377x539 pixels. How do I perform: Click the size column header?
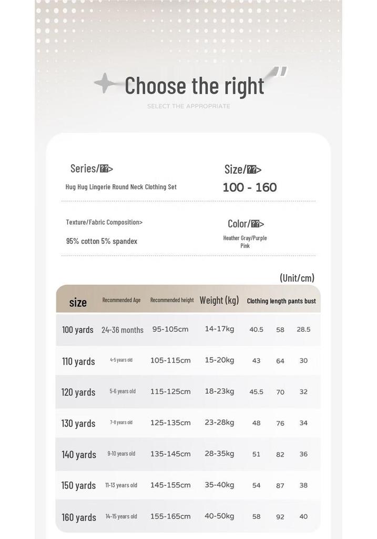click(x=78, y=302)
